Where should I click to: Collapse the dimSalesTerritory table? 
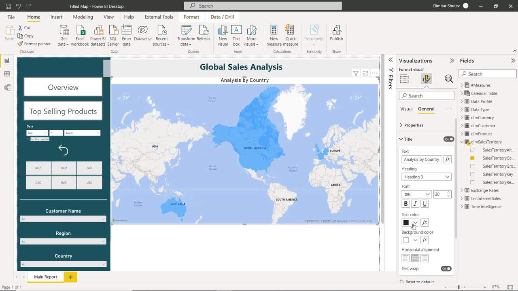(462, 142)
